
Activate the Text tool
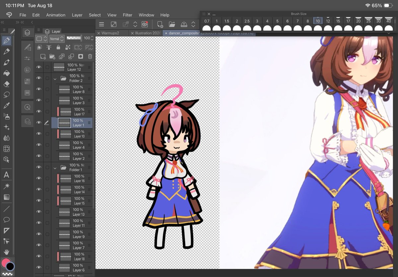point(6,175)
